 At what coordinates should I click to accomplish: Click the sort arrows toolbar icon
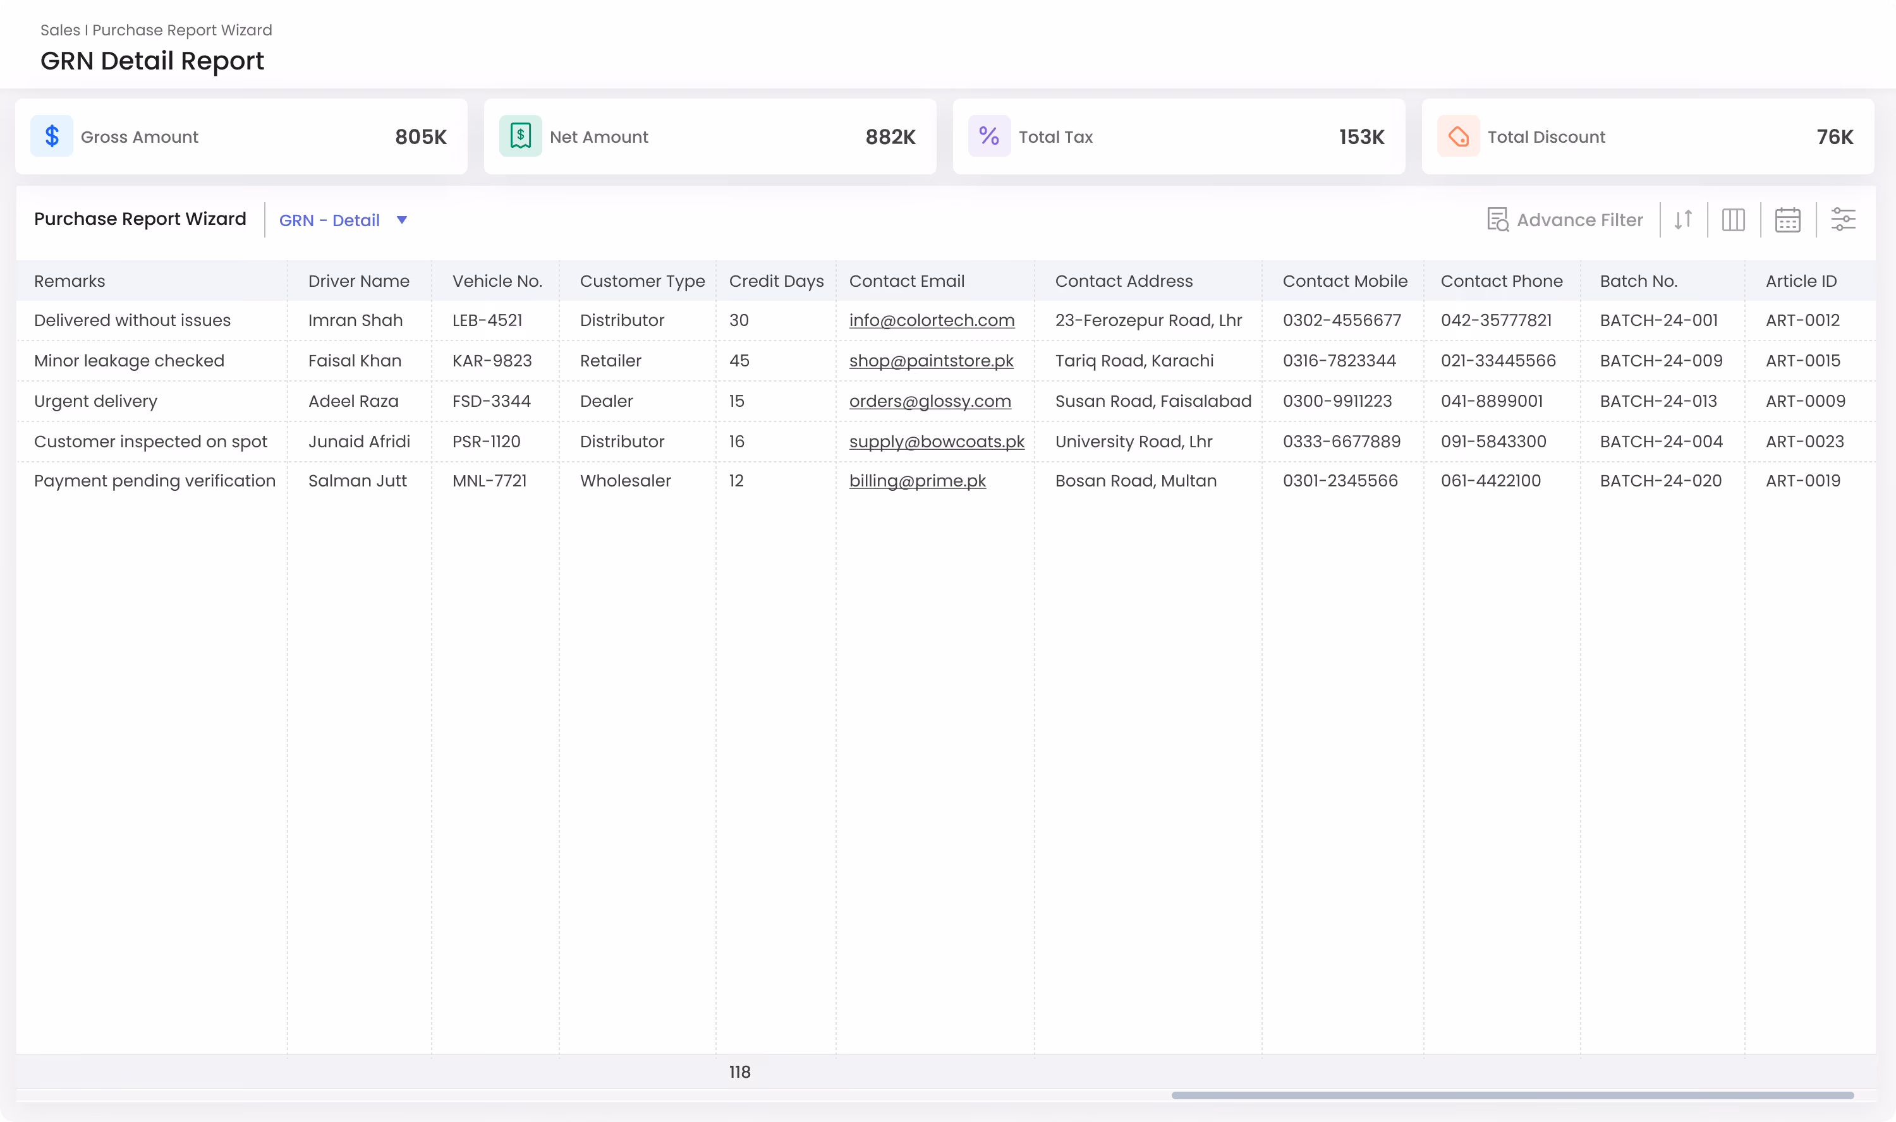(1683, 219)
